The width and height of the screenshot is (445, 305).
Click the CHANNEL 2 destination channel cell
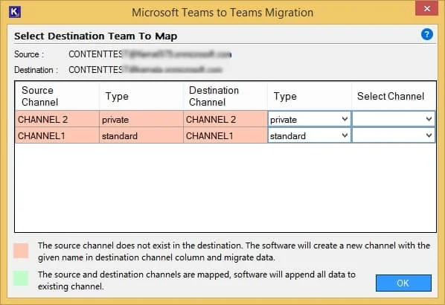click(225, 119)
